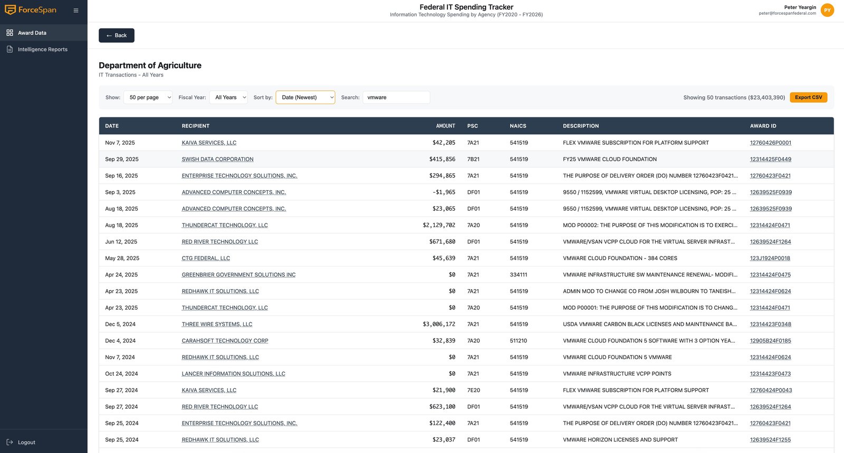The width and height of the screenshot is (844, 453).
Task: Open recipient GREENBRIER GOVERNMENT SOLUTIONS INC
Action: (x=238, y=274)
